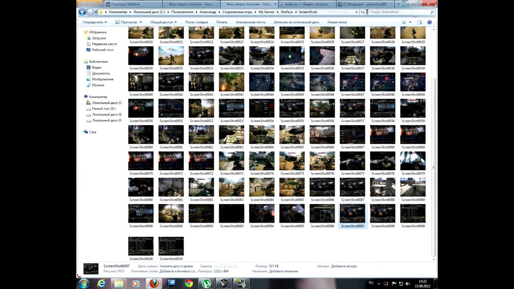Select the ScreenShot0043 thumbnail

[232, 84]
